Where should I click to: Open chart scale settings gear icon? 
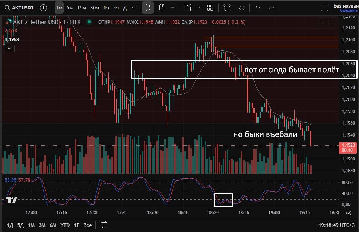click(x=348, y=213)
